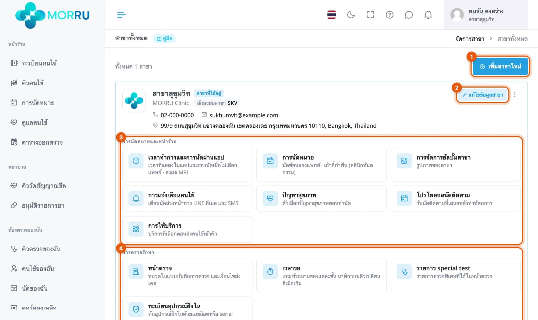Screen dimensions: 538x320
Task: Click the แก้ไขข้อมูลสาขา button
Action: pos(483,95)
